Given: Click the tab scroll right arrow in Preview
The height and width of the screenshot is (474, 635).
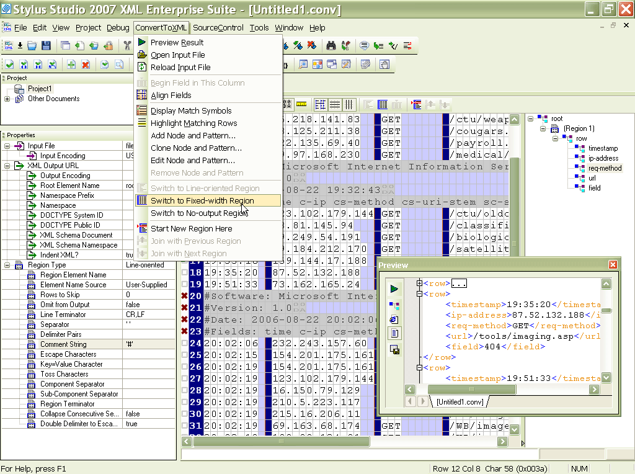Looking at the screenshot, I should [x=423, y=401].
